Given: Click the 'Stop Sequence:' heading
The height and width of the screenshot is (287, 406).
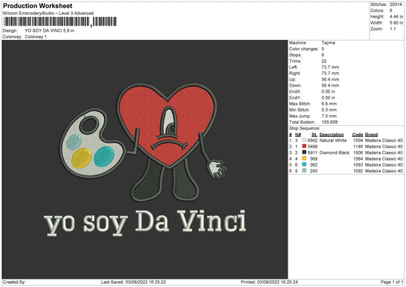Looking at the screenshot, I should pyautogui.click(x=304, y=128).
